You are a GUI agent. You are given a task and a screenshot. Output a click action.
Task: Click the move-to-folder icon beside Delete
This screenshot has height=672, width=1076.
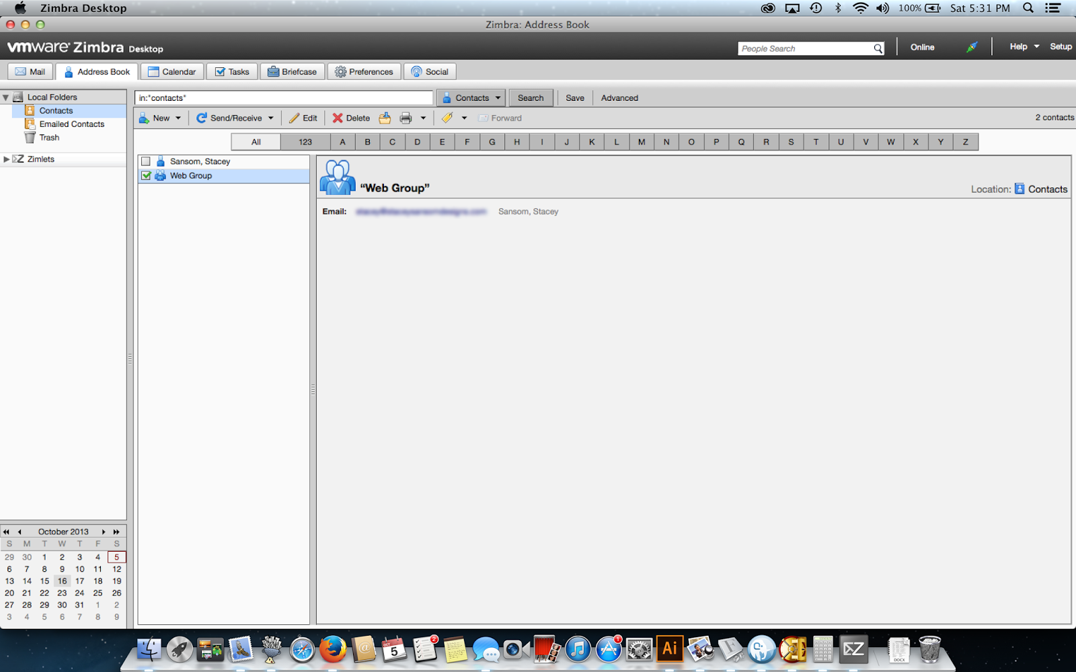385,118
